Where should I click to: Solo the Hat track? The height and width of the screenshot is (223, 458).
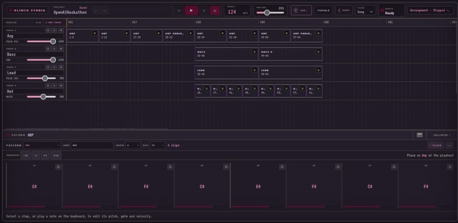point(55,86)
